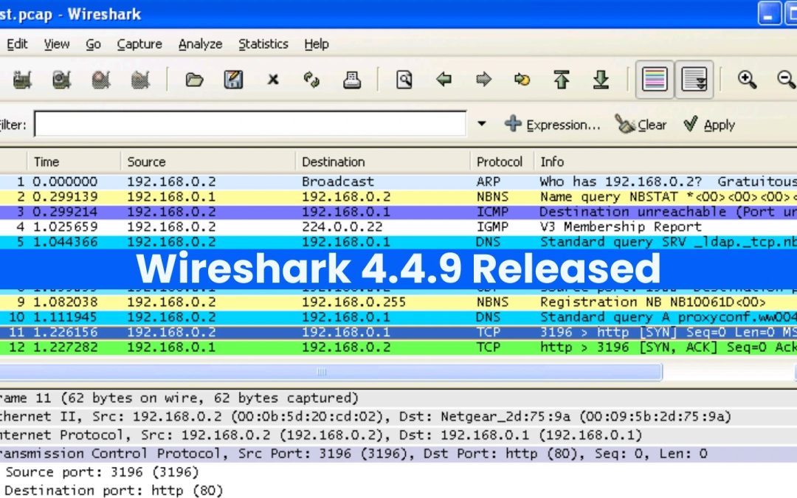Sort by the Time column header
This screenshot has height=498, width=797.
tap(74, 162)
